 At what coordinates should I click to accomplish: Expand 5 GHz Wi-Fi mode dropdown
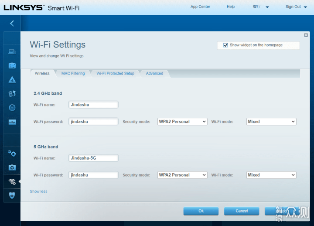click(x=271, y=175)
